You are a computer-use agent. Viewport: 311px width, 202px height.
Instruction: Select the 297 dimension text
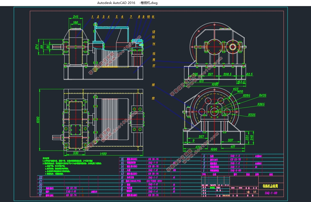click(210, 74)
